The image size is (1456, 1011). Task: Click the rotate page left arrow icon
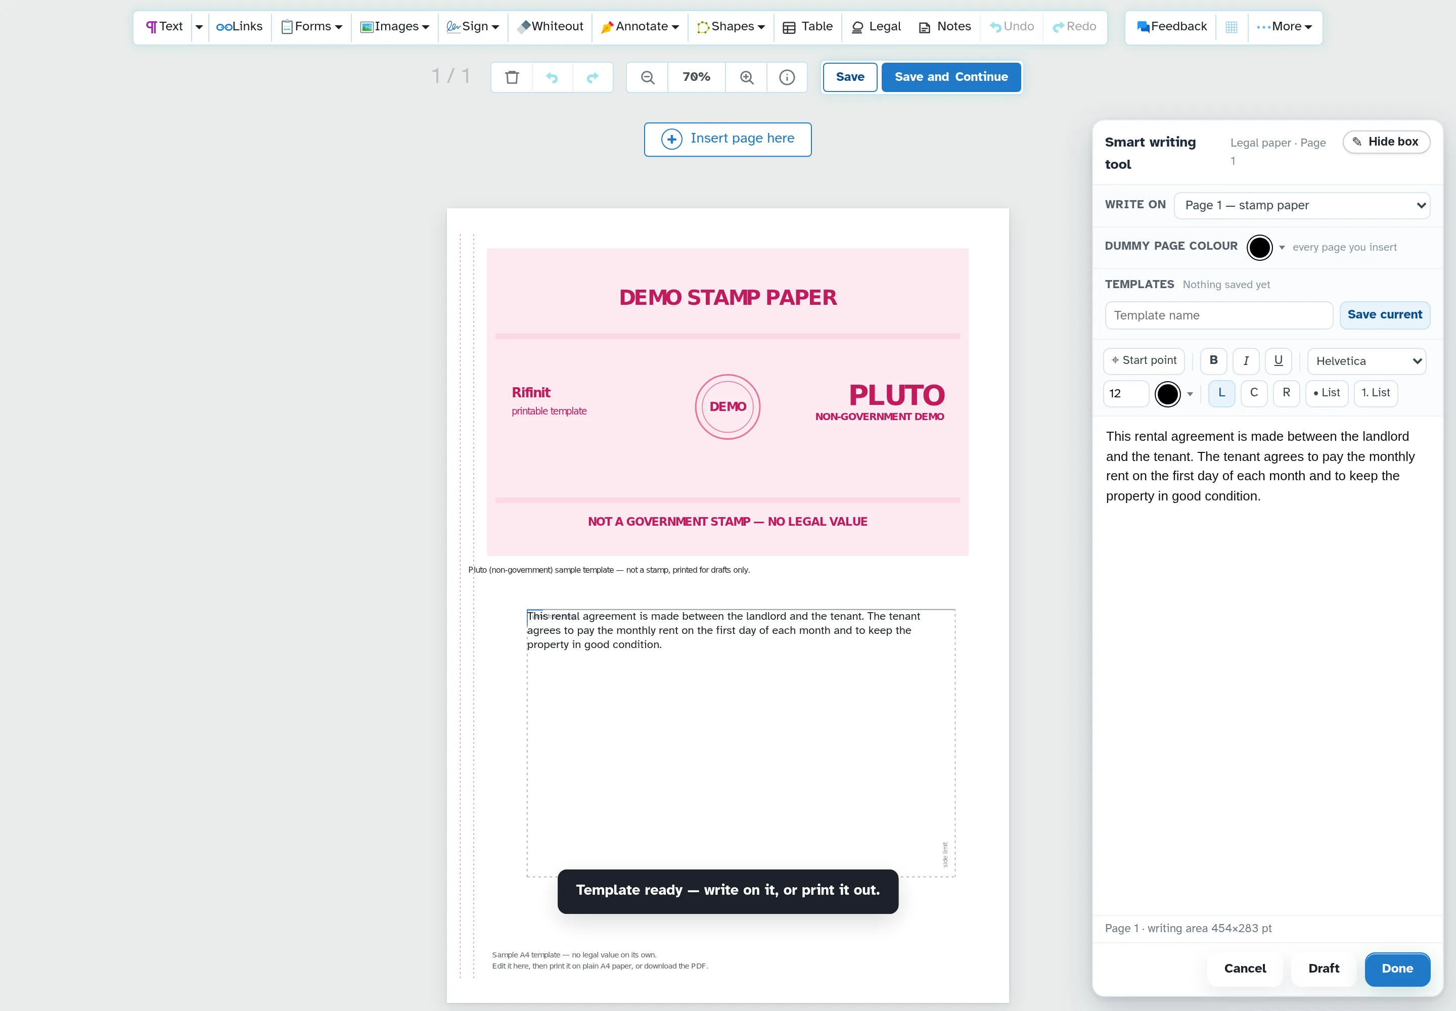coord(552,77)
